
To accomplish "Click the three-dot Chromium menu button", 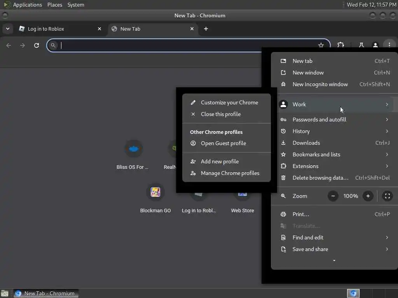I will 389,45.
